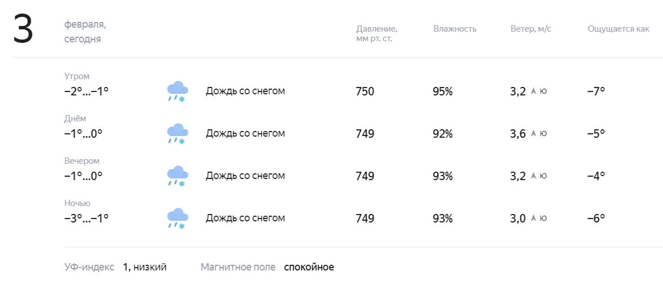Click the large date number 3
The width and height of the screenshot is (663, 284).
pos(23,29)
